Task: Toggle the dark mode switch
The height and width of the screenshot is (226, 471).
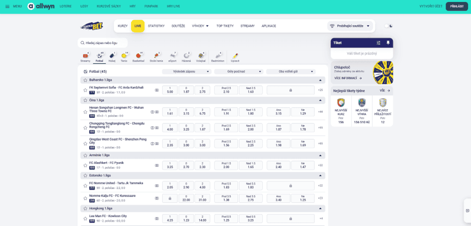Action: (x=388, y=26)
